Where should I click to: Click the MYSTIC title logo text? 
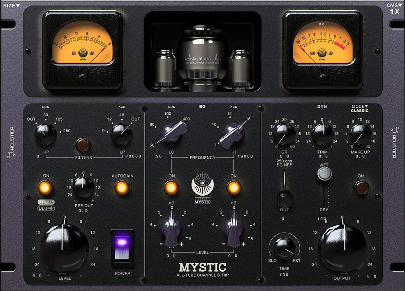(203, 267)
